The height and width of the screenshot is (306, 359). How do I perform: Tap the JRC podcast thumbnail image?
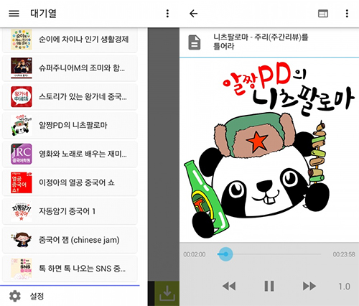22,154
